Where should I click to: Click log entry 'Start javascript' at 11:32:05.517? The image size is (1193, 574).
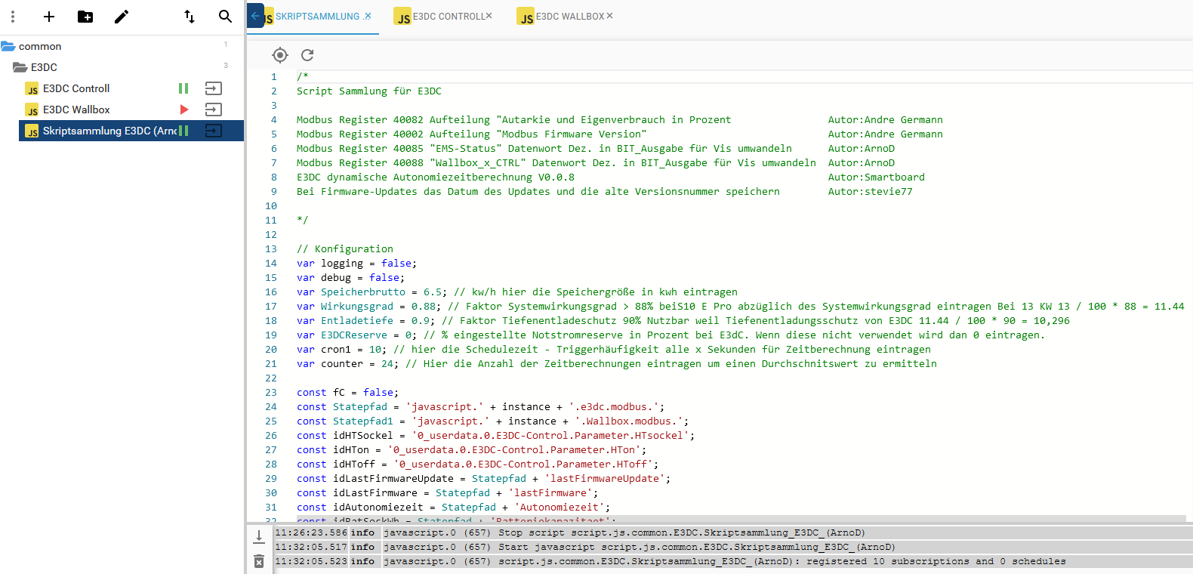(x=732, y=547)
